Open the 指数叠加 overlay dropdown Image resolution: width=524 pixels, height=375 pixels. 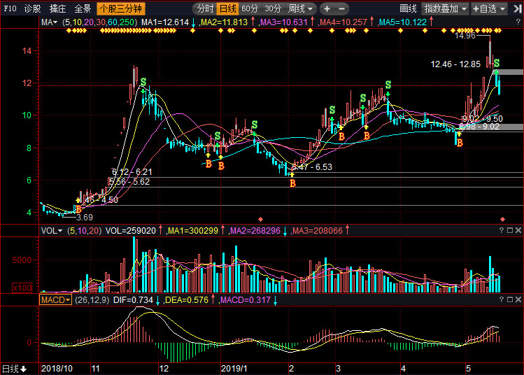click(x=444, y=9)
